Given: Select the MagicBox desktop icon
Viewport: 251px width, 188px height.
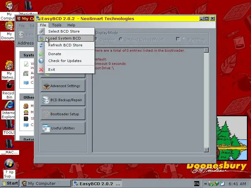Looking at the screenshot, I should 29,6.
